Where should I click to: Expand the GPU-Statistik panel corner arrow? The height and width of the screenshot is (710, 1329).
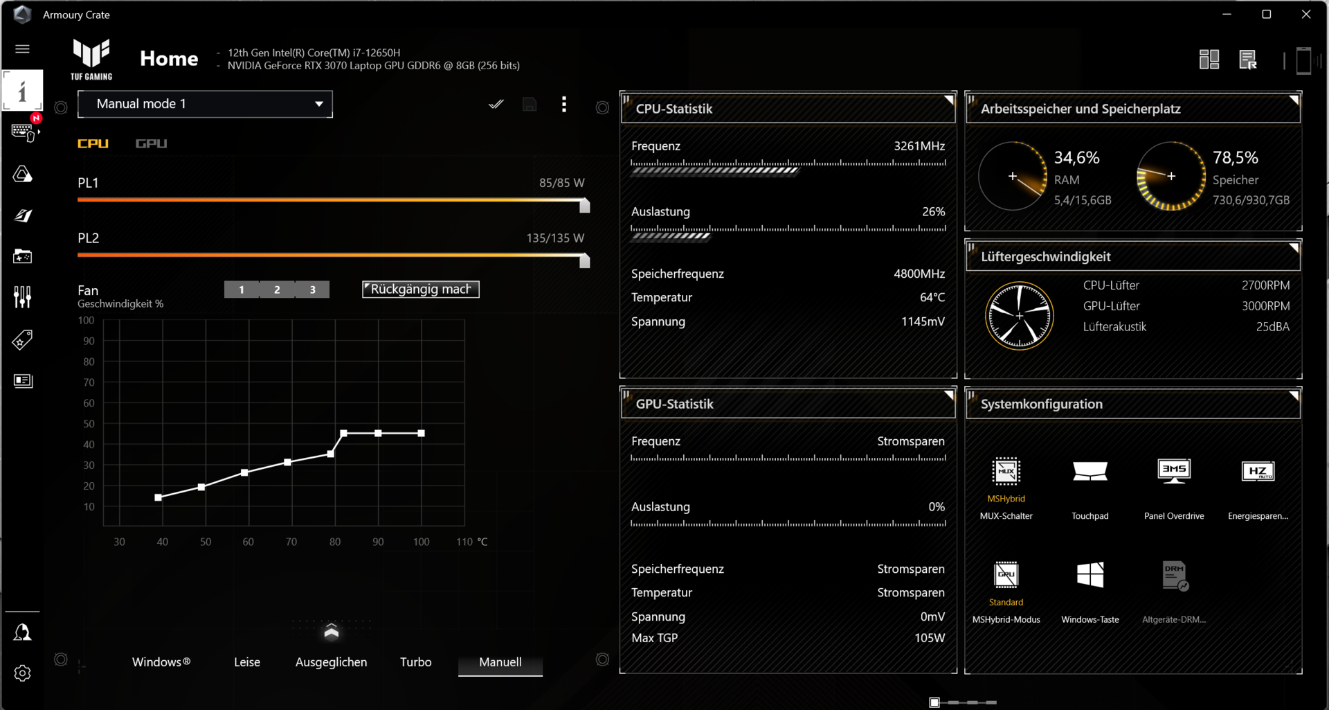949,395
